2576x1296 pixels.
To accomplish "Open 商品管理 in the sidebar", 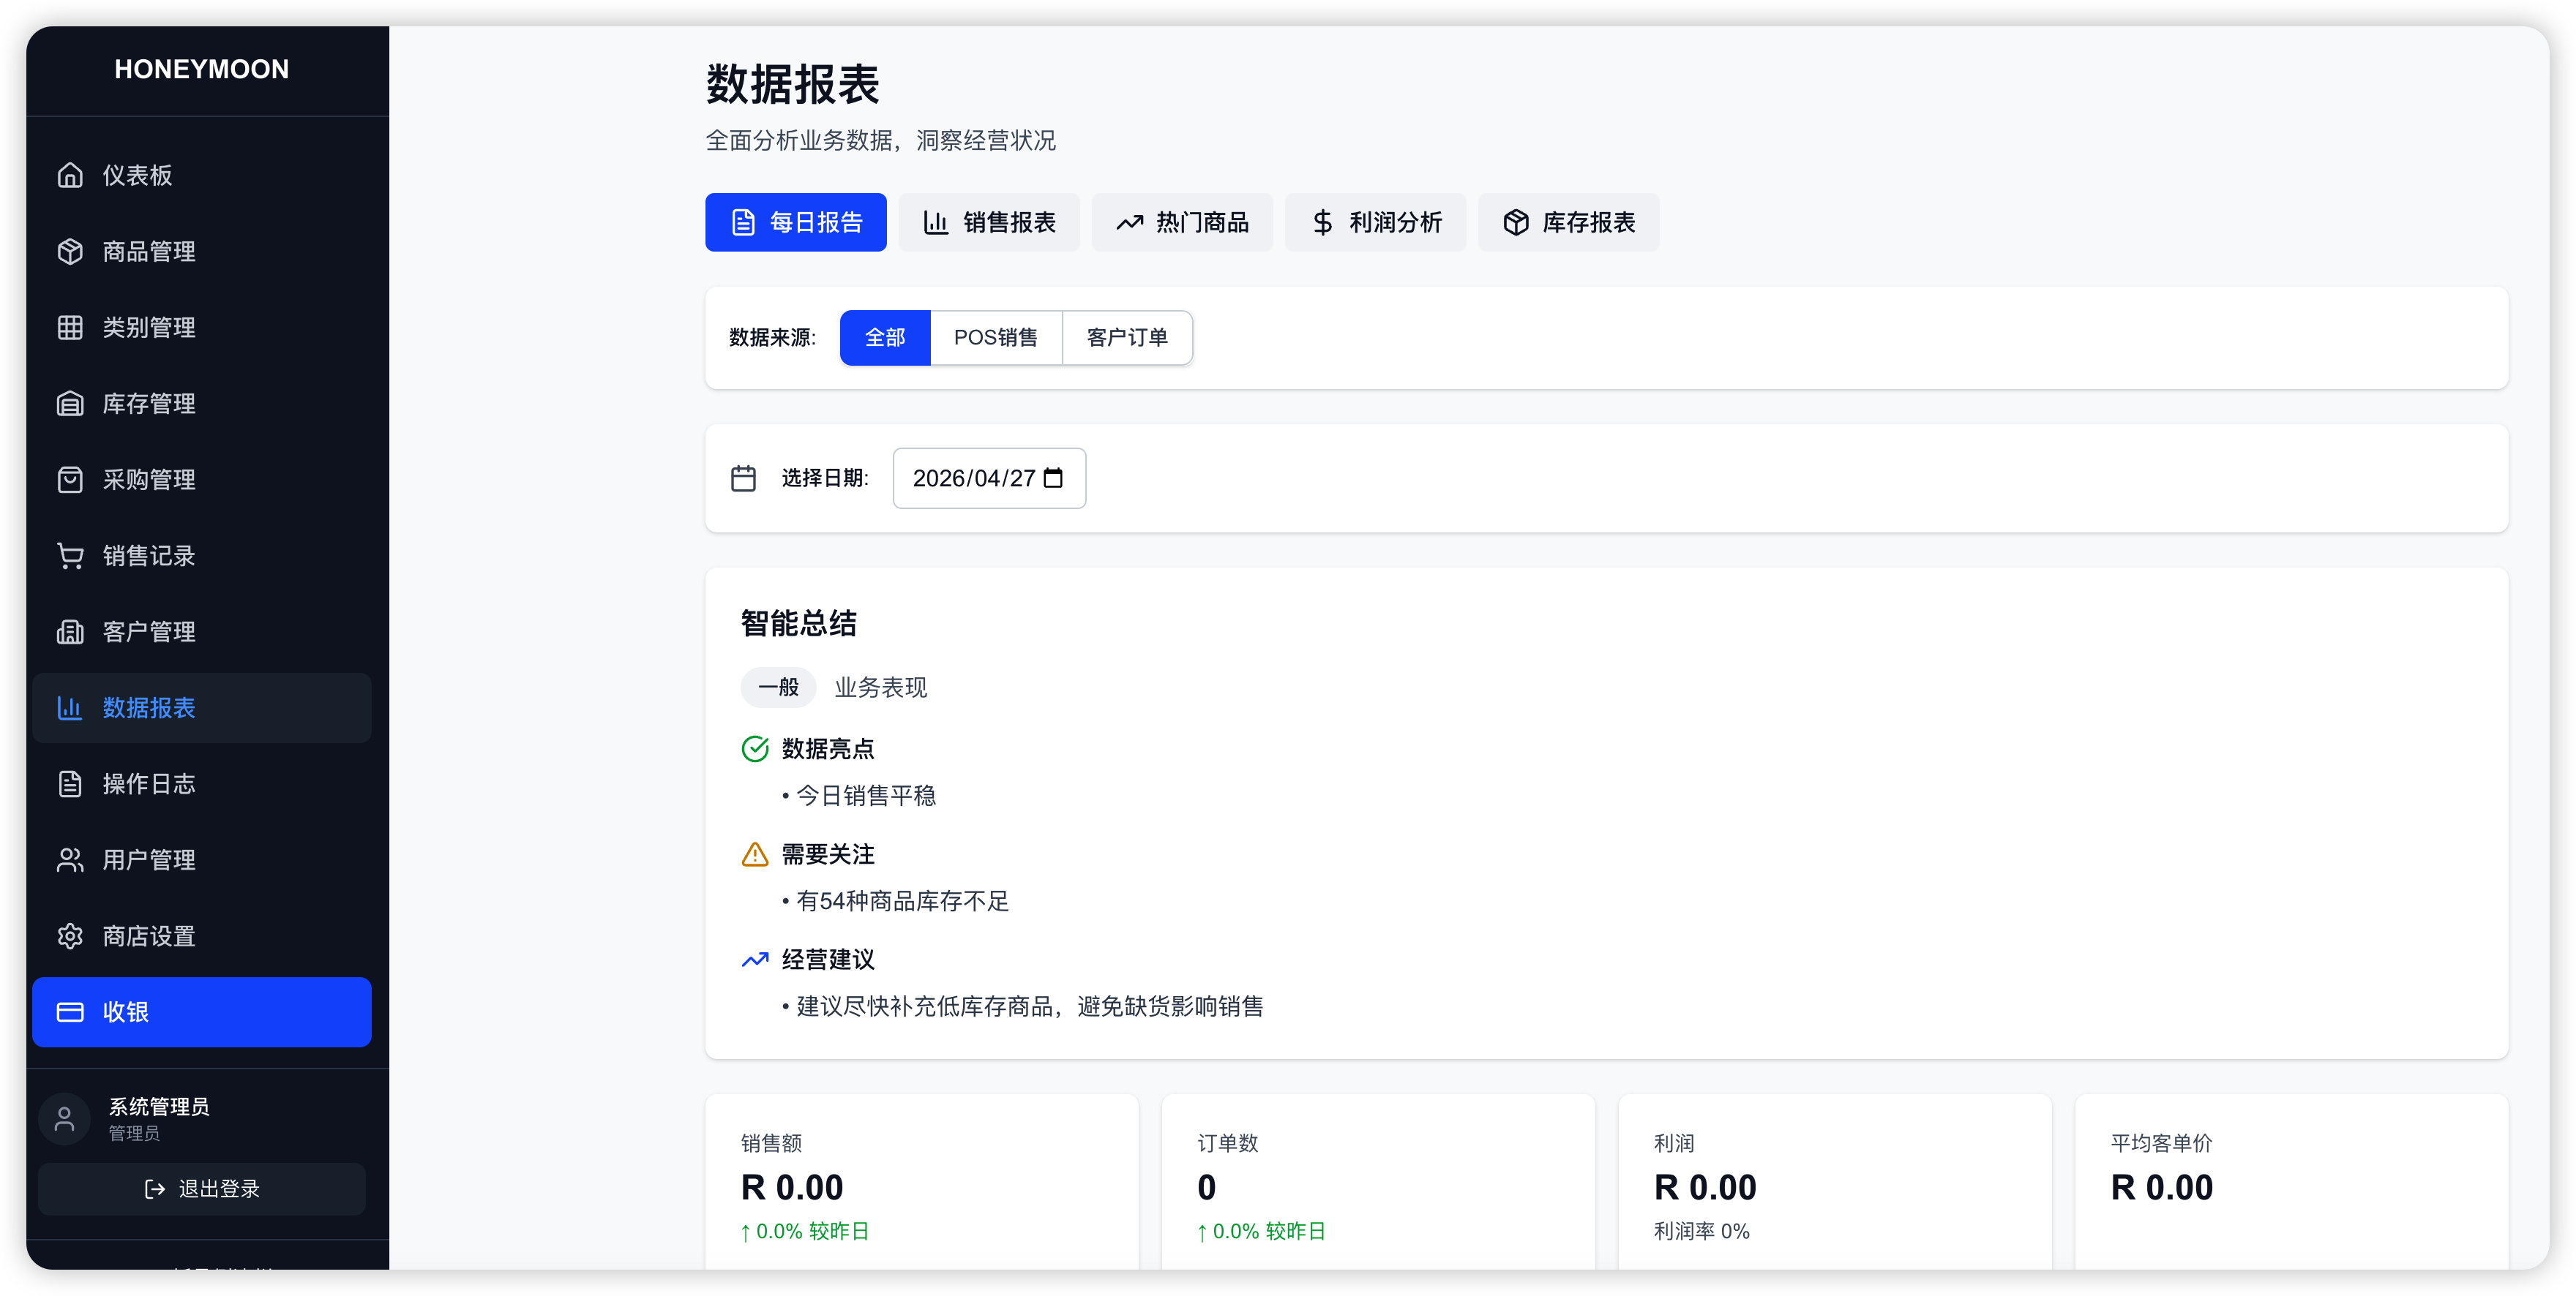I will 202,251.
